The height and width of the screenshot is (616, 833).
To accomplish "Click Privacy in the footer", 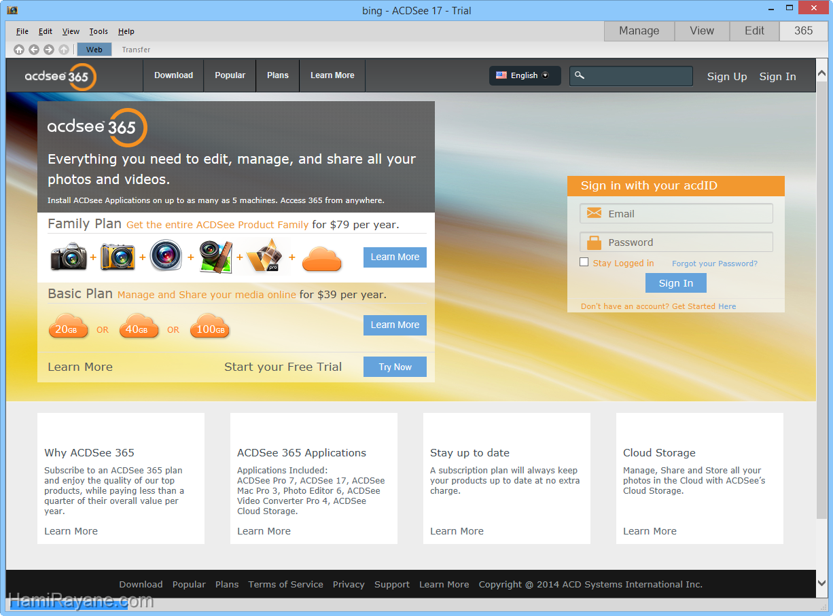I will (349, 584).
